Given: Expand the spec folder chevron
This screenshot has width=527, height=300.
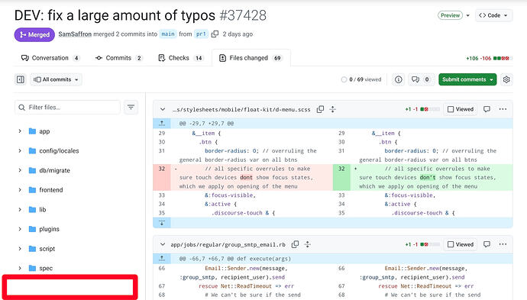Looking at the screenshot, I should pyautogui.click(x=20, y=268).
